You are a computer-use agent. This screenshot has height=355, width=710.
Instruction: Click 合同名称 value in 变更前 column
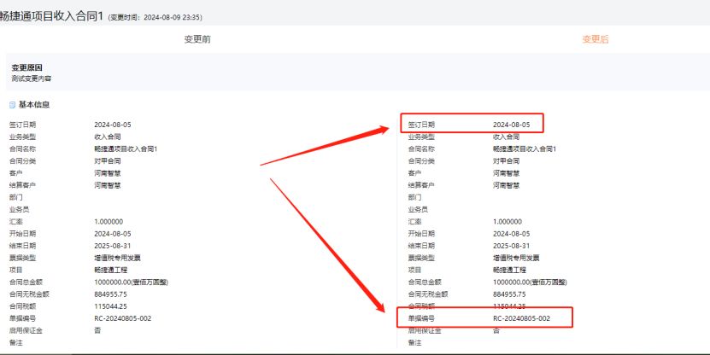click(126, 148)
